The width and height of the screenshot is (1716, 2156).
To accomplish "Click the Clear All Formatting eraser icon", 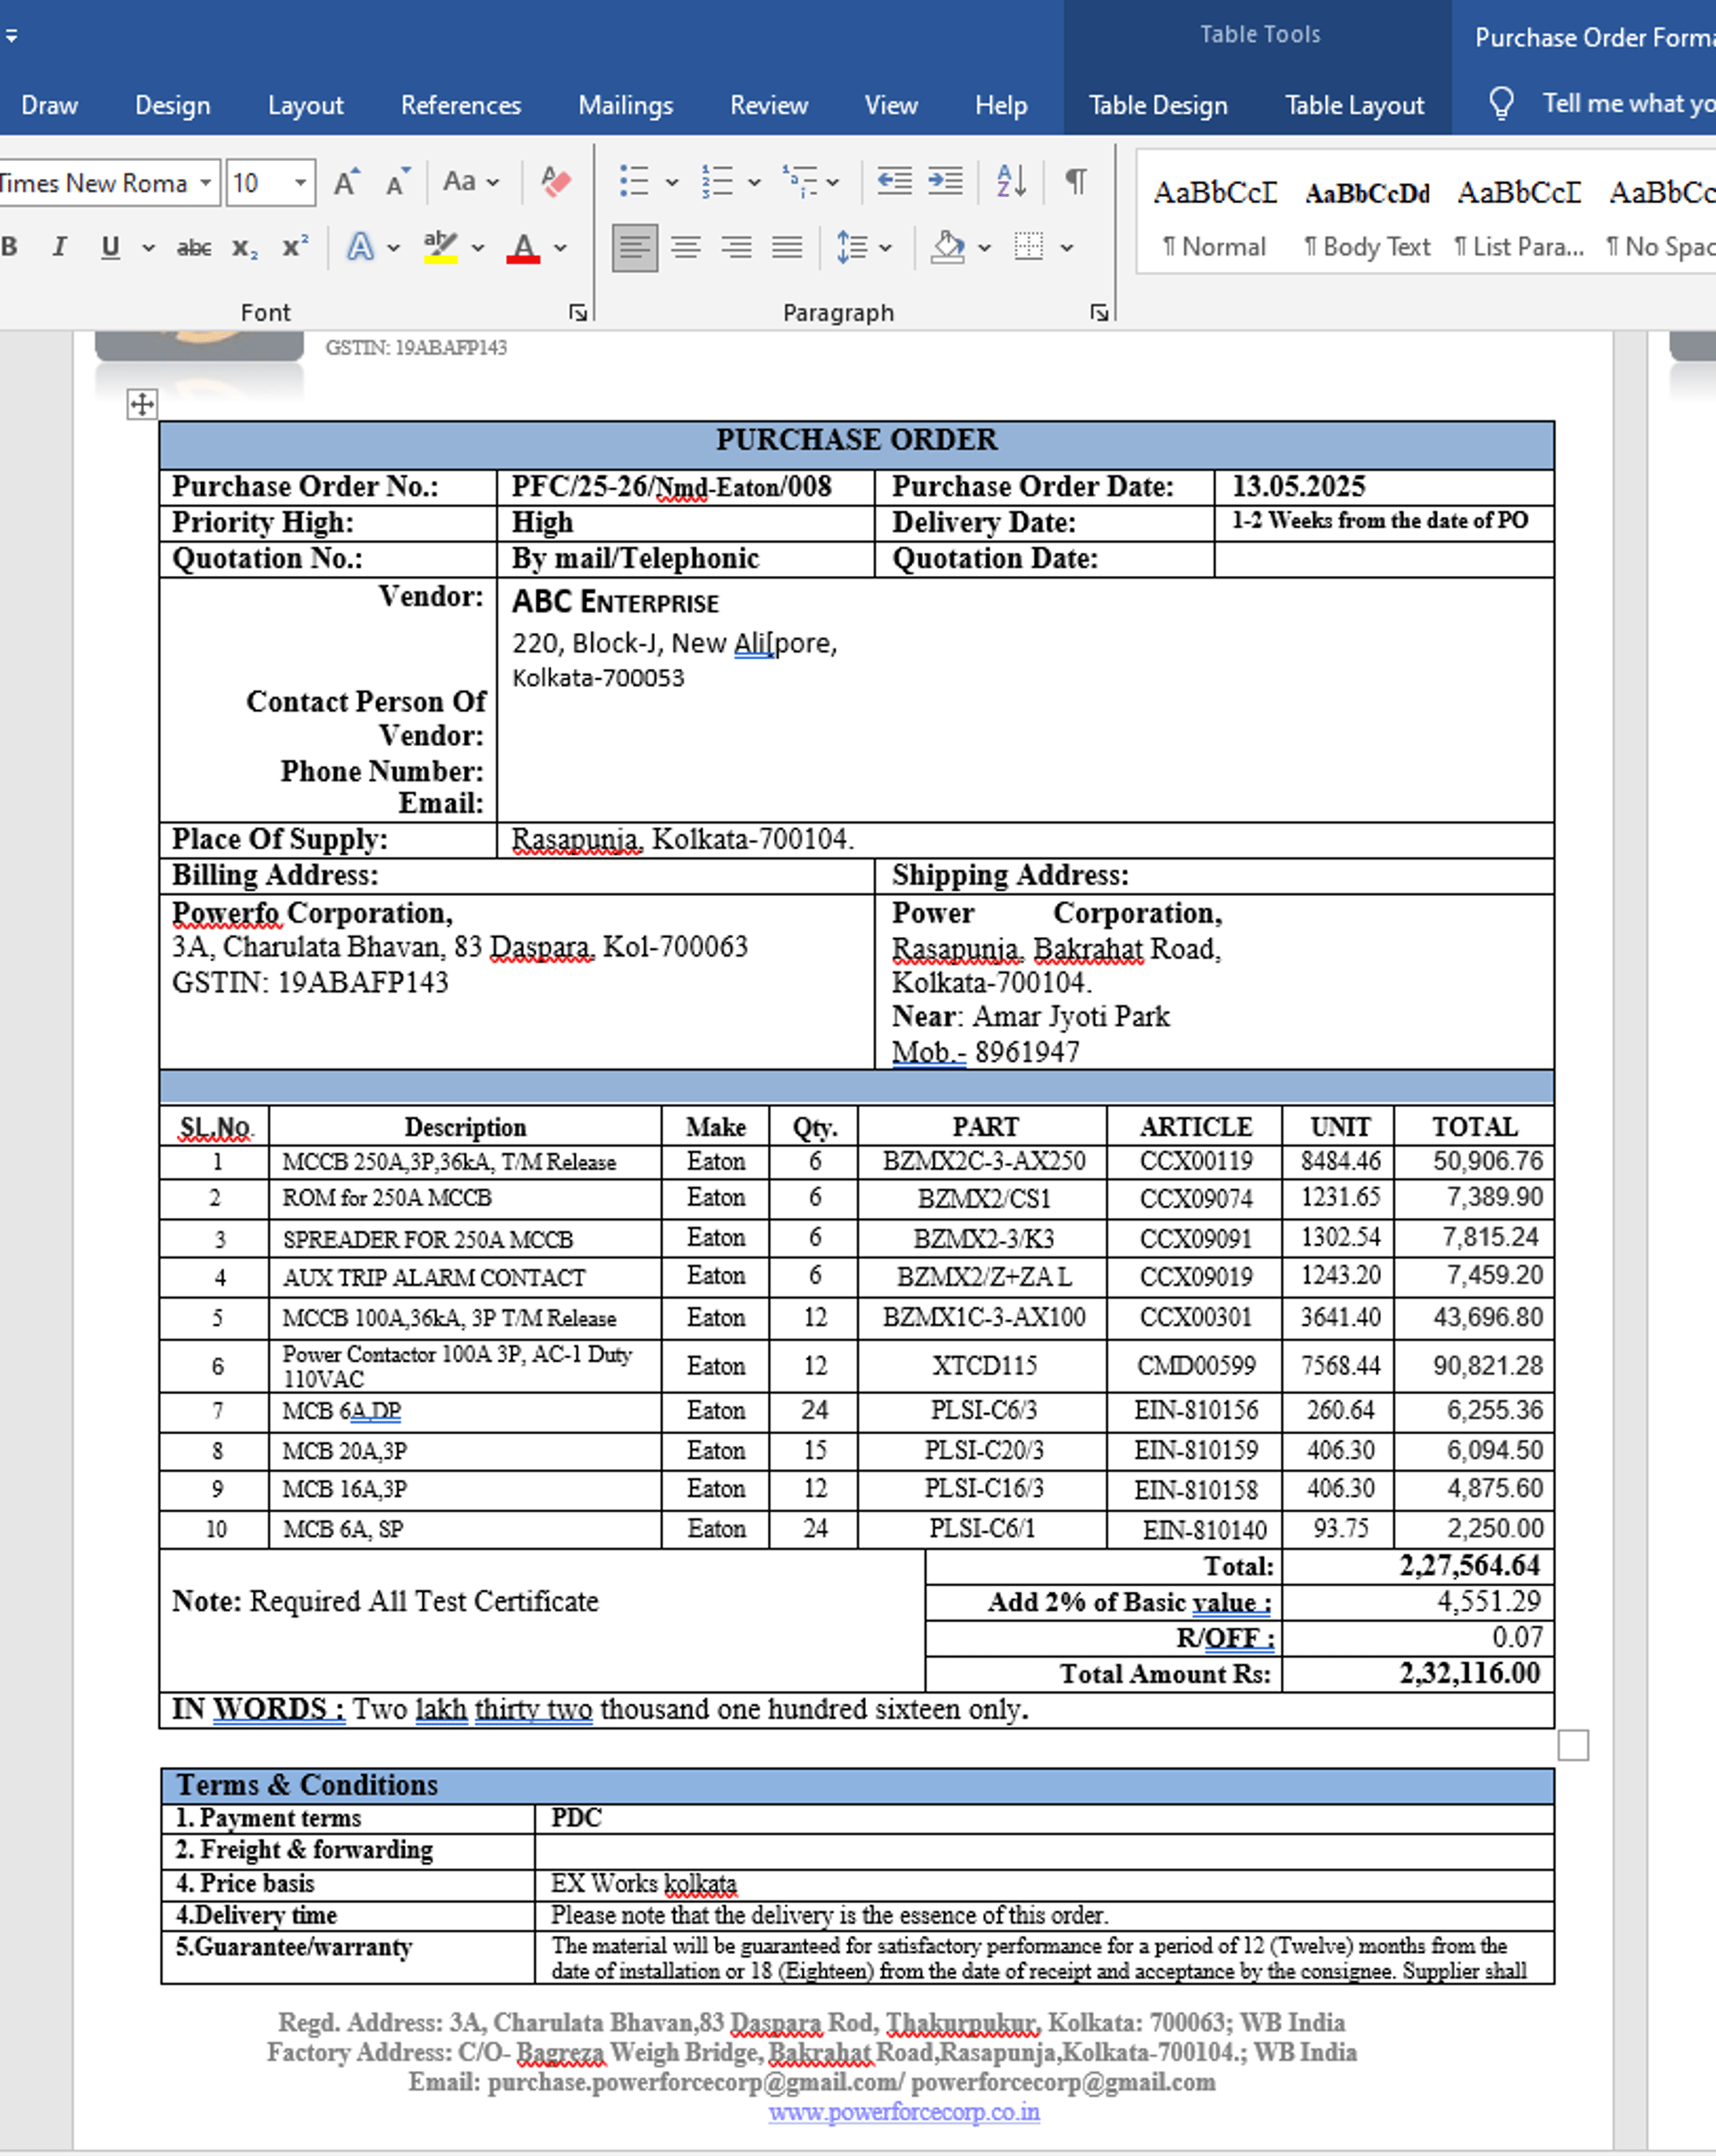I will pyautogui.click(x=556, y=182).
